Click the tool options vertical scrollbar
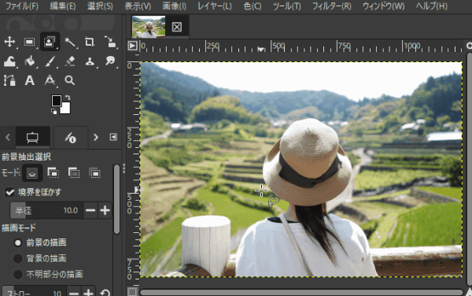Viewport: 472px width, 296px height. point(116,199)
